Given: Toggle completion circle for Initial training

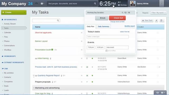Looking at the screenshot, I should point(158,58).
